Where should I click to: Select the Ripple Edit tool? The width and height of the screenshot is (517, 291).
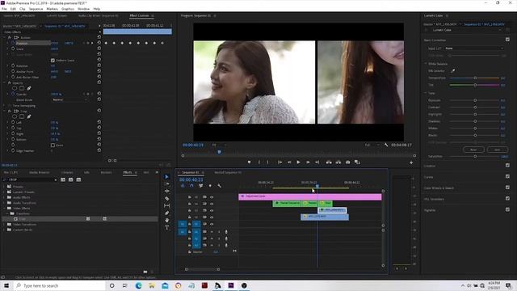click(x=166, y=192)
